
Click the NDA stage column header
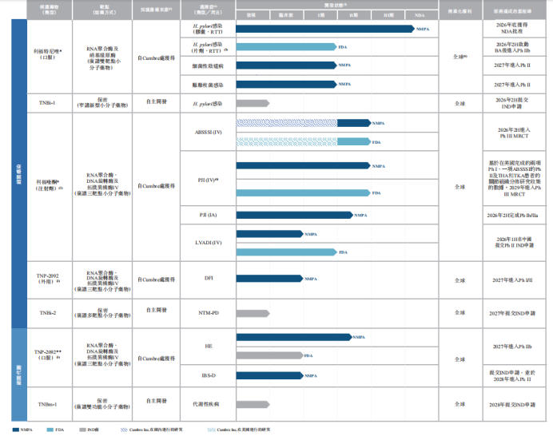420,15
